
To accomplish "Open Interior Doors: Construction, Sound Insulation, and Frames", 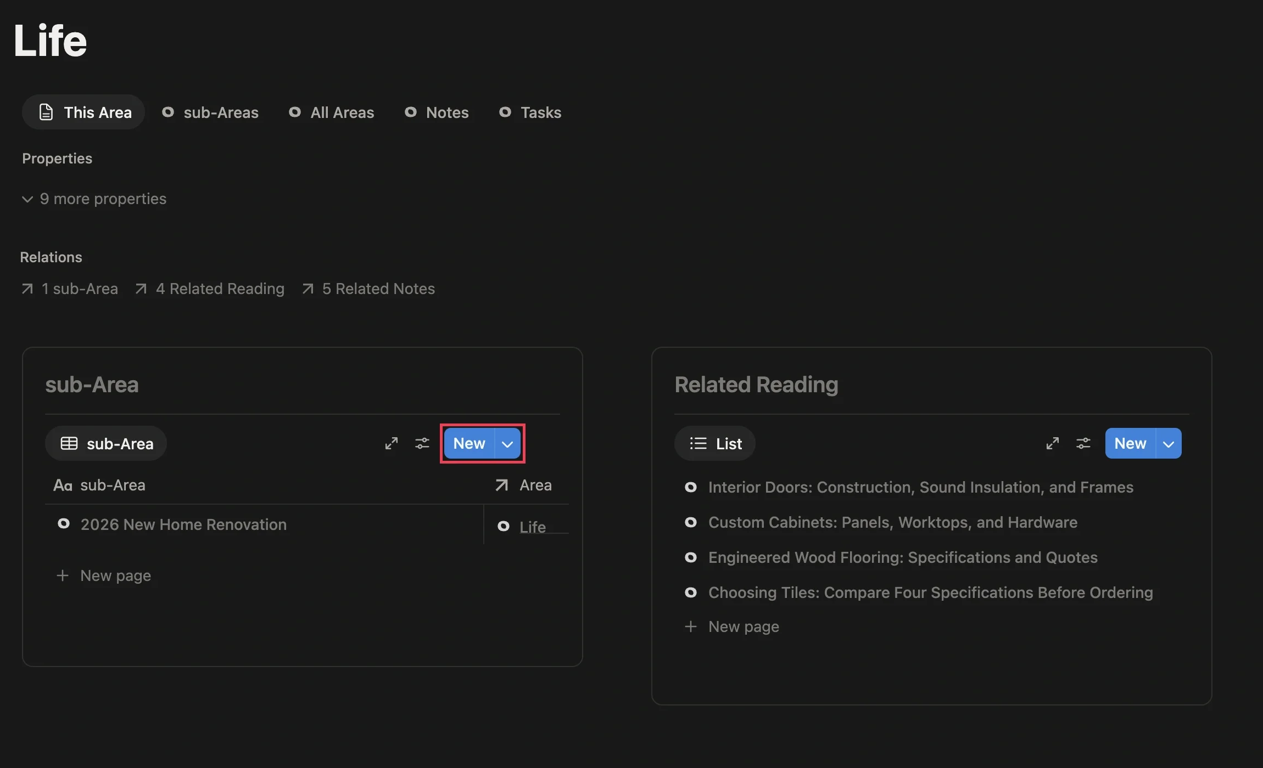I will 921,487.
